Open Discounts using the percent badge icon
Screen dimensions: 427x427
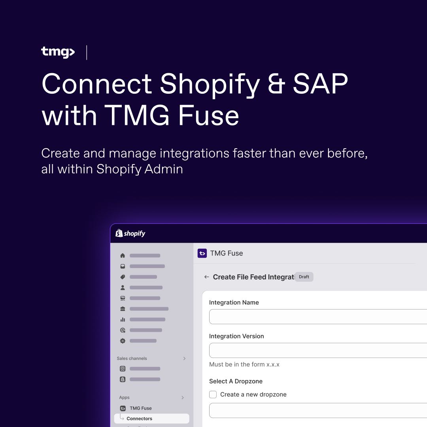[x=123, y=341]
